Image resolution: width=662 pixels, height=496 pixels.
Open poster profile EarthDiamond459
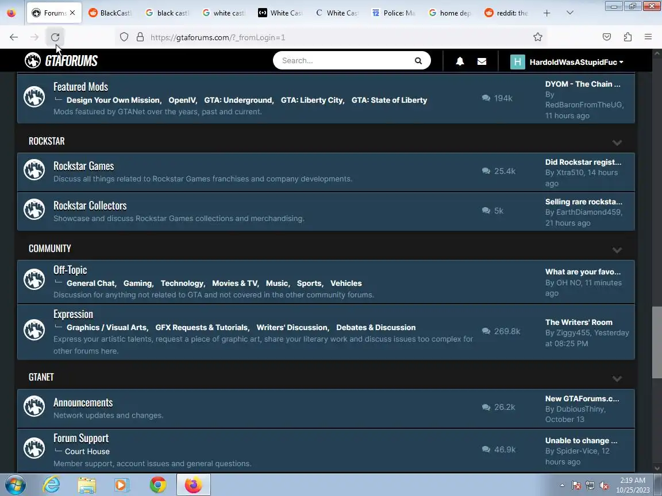(x=588, y=212)
